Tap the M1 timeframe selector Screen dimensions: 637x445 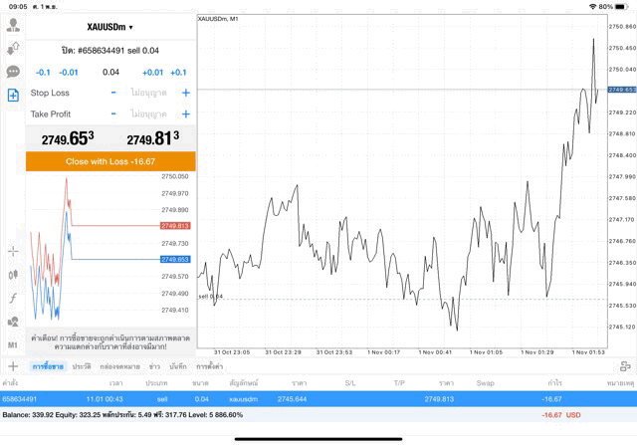coord(13,344)
